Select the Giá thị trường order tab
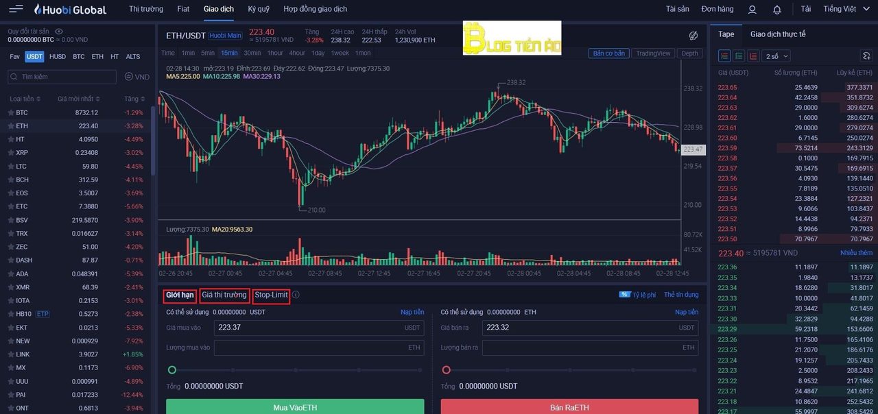This screenshot has height=414, width=878. coord(224,295)
